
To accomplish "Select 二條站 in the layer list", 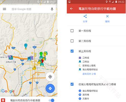I will click(86, 62).
